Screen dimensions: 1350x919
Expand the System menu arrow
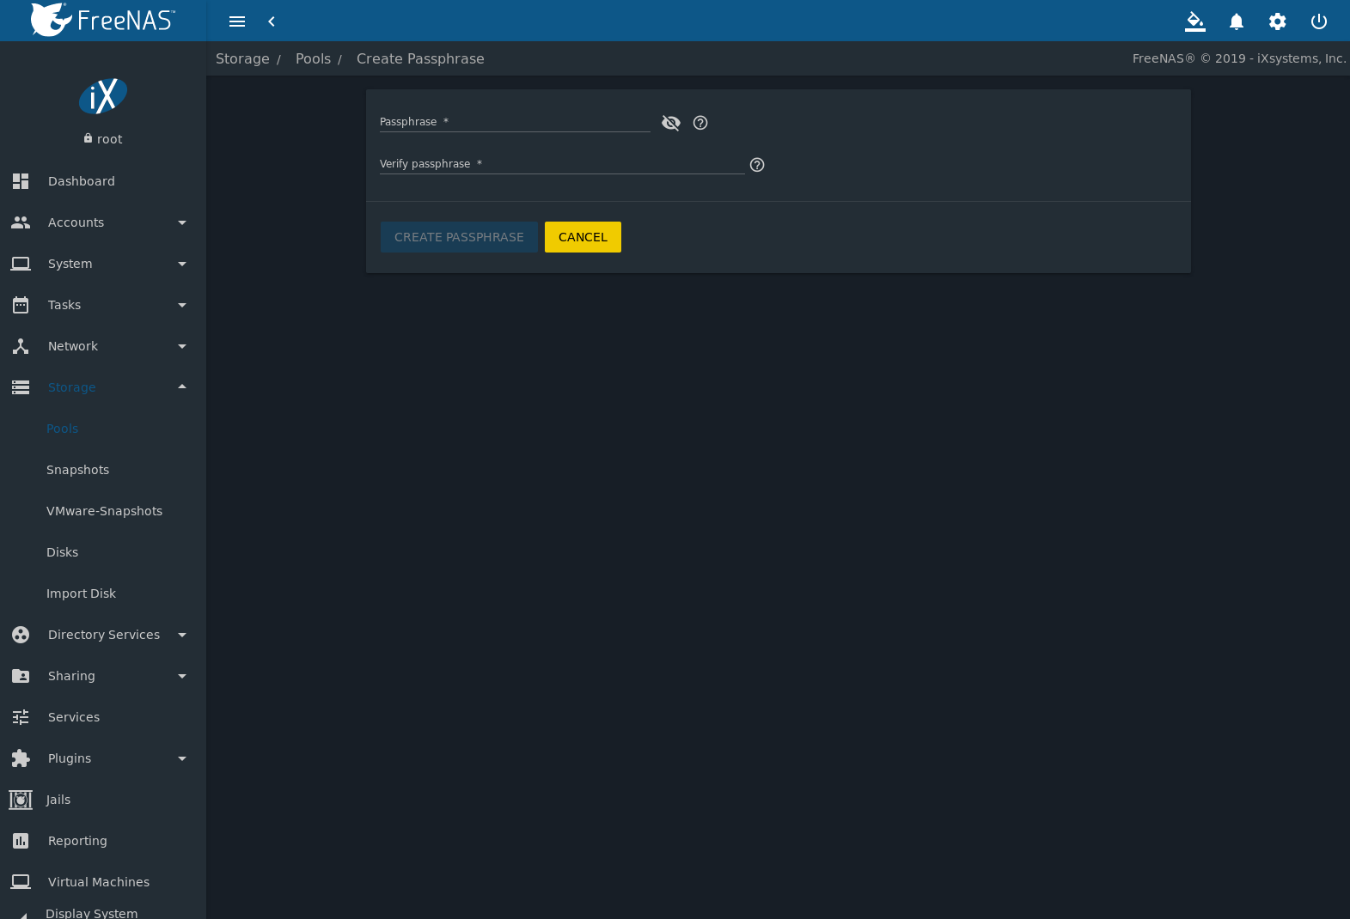tap(182, 264)
